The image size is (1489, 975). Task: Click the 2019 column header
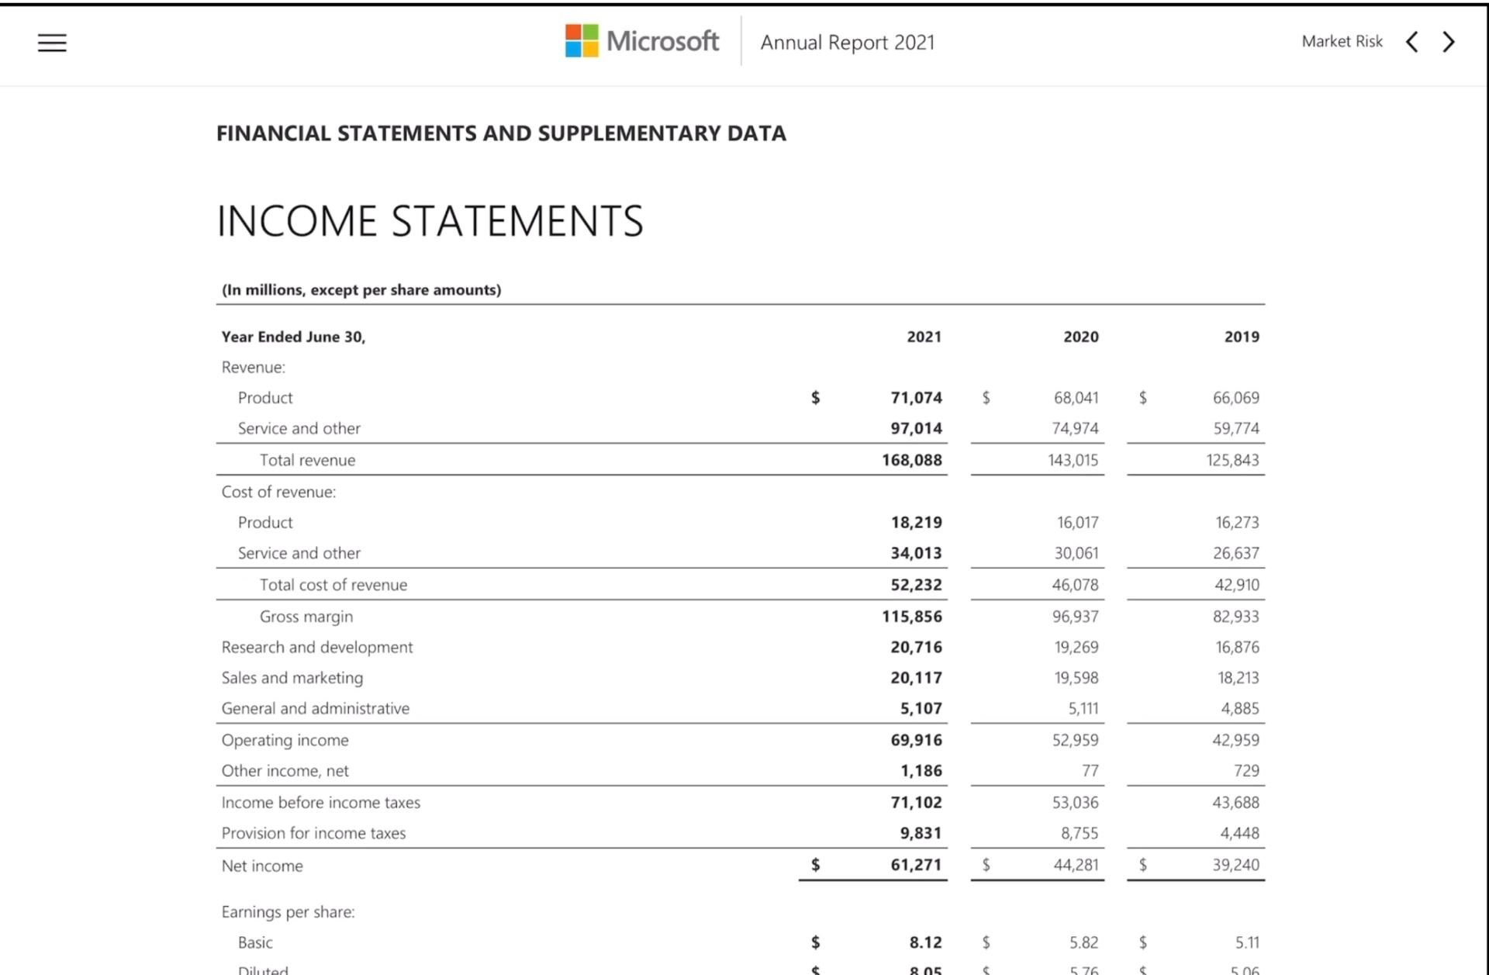click(x=1241, y=337)
